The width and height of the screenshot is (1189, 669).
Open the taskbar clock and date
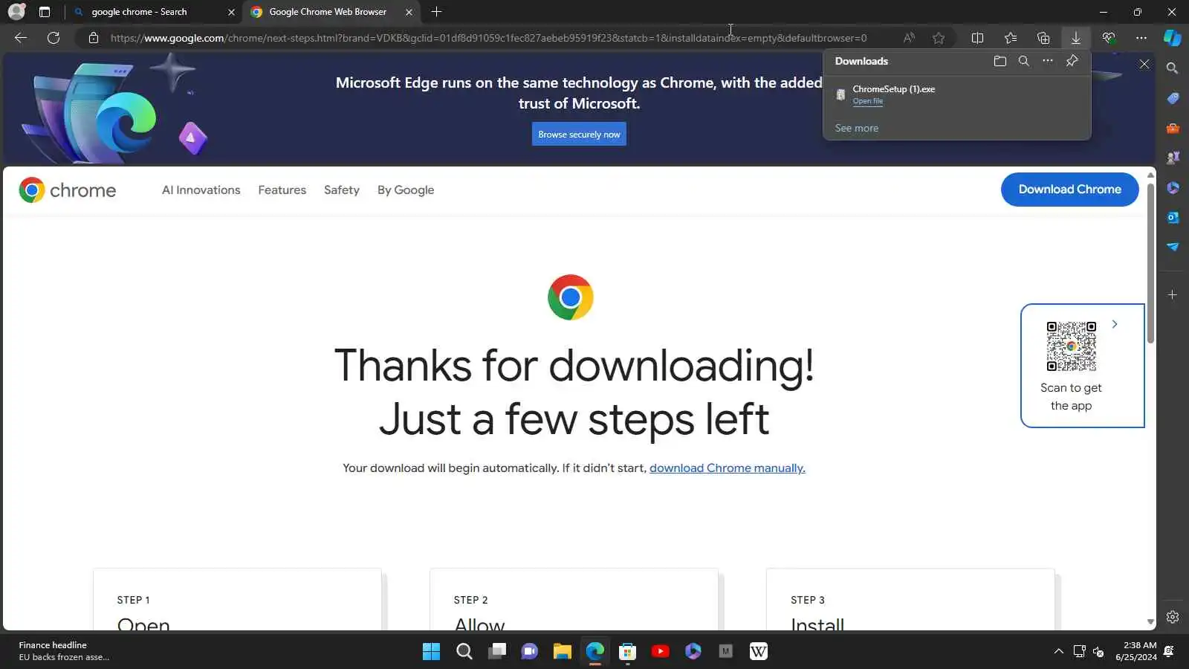coord(1136,651)
